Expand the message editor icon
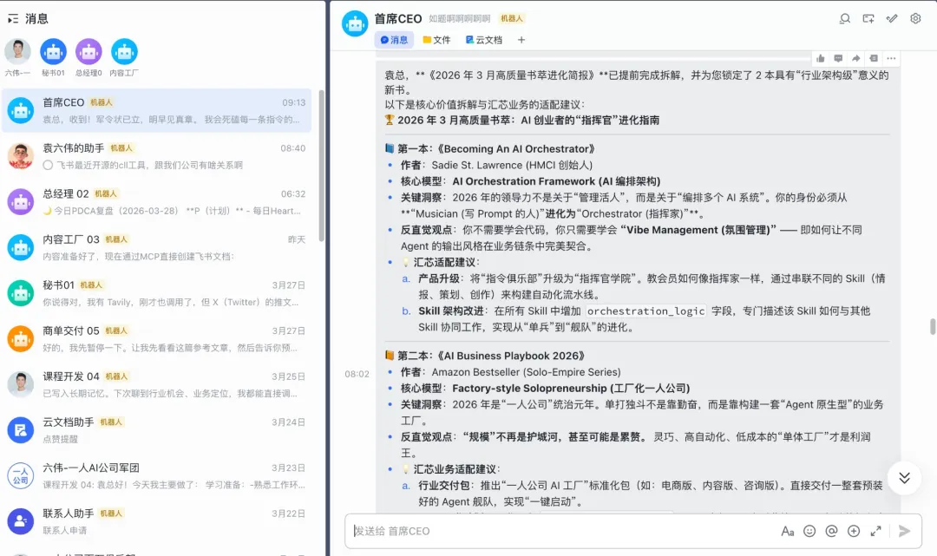The image size is (937, 556). click(x=875, y=531)
